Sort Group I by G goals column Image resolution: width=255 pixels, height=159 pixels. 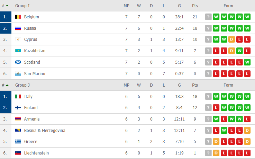click(x=179, y=6)
